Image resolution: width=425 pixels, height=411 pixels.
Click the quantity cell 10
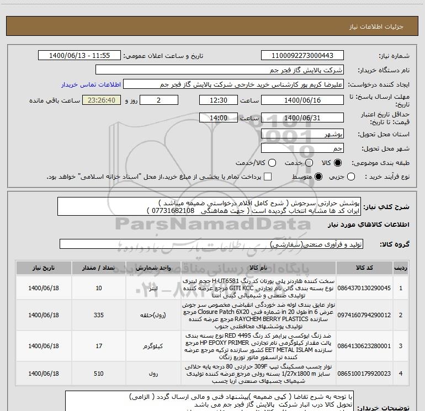pyautogui.click(x=99, y=288)
